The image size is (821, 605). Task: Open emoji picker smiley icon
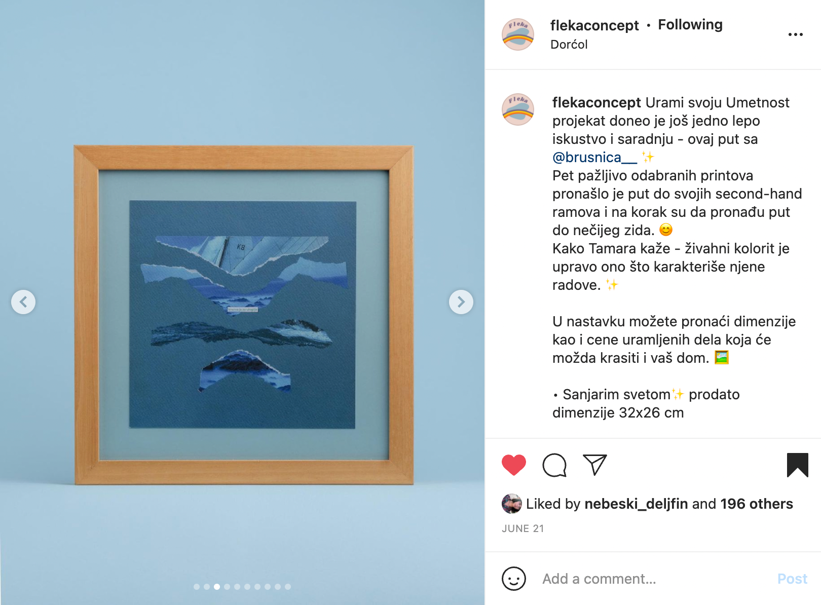pos(513,579)
